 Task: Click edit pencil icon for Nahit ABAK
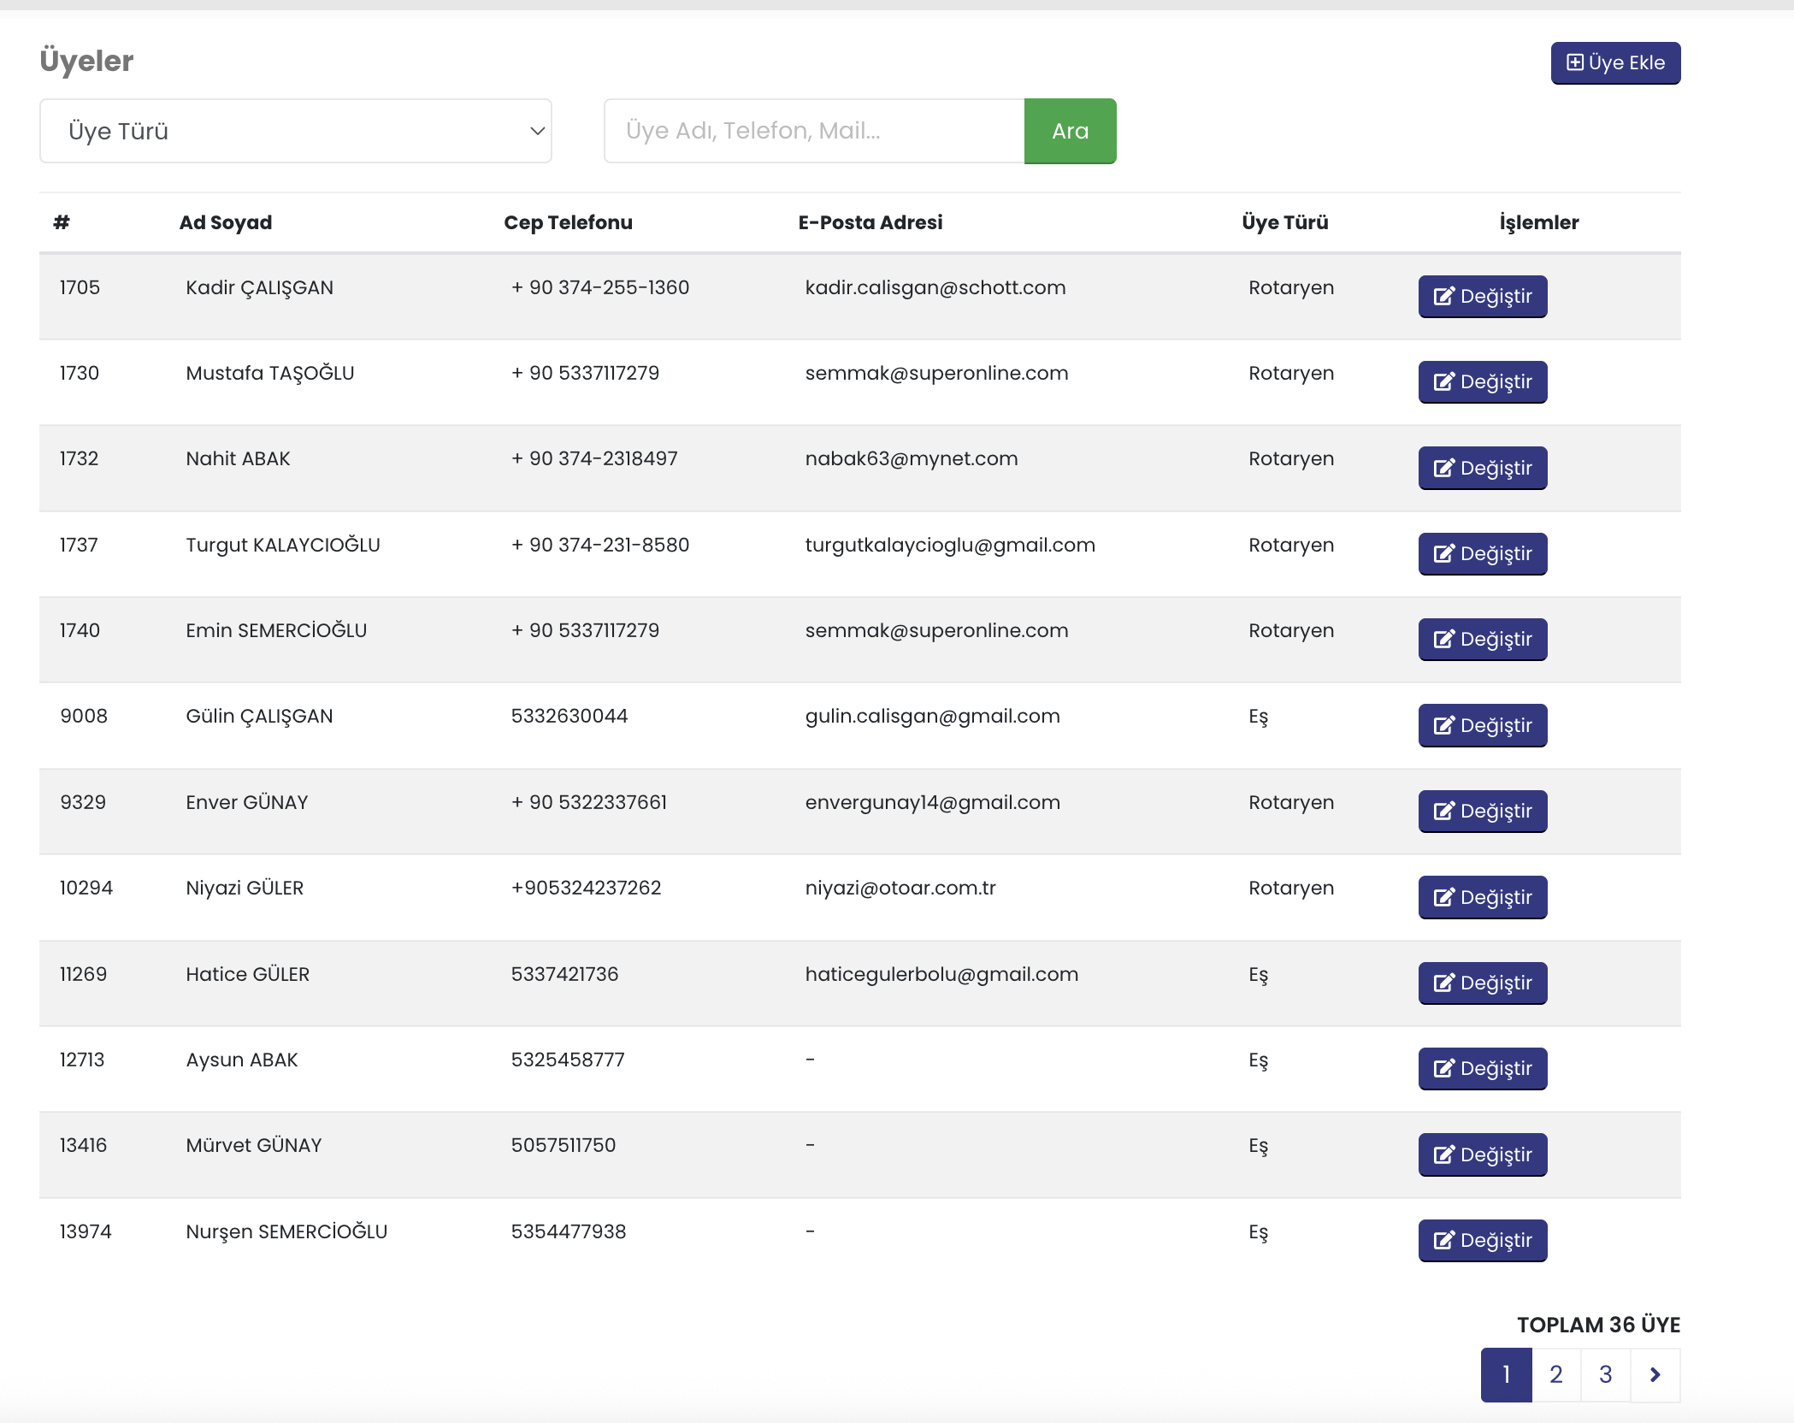(1443, 469)
